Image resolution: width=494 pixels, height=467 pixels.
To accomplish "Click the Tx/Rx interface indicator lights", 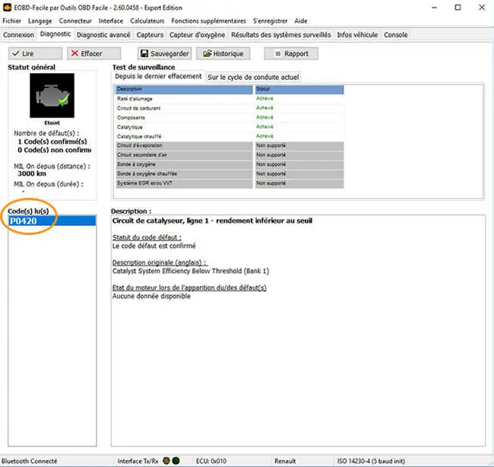I will (171, 461).
